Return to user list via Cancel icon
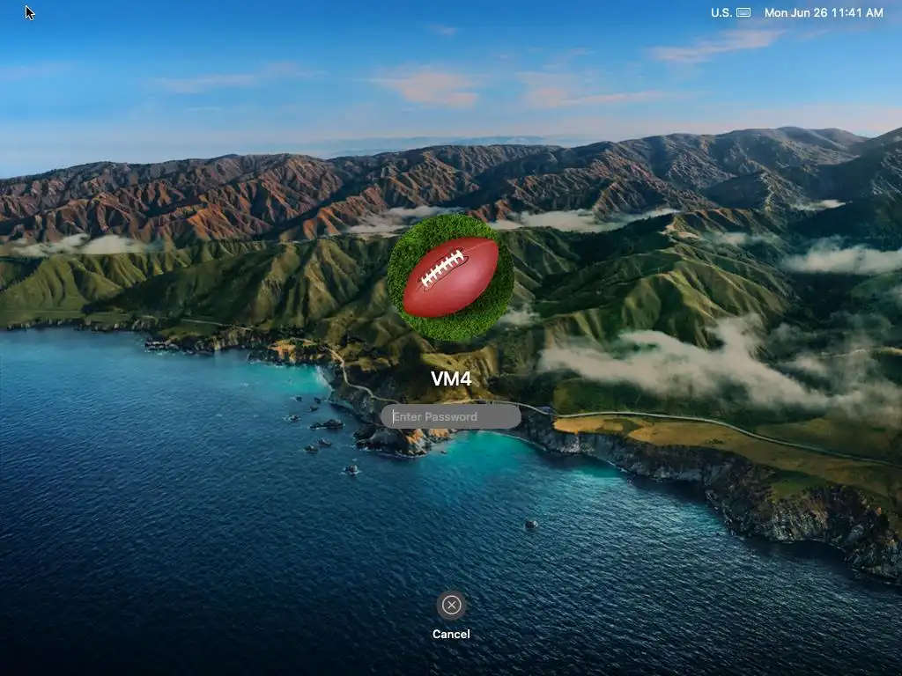Screen dimensions: 902x676 [451, 605]
